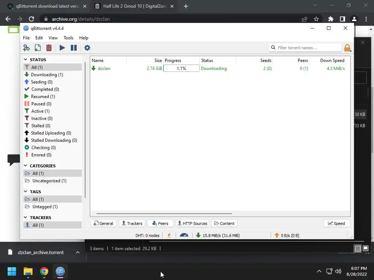This screenshot has height=280, width=374.
Task: Collapse the CATEGORIES section
Action: coord(26,166)
